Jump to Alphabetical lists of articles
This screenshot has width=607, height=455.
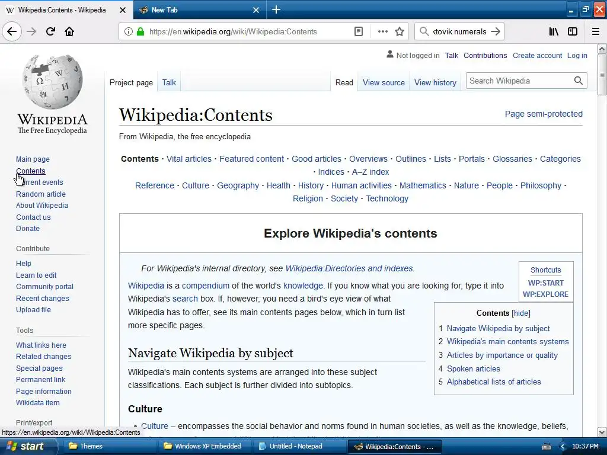coord(494,382)
